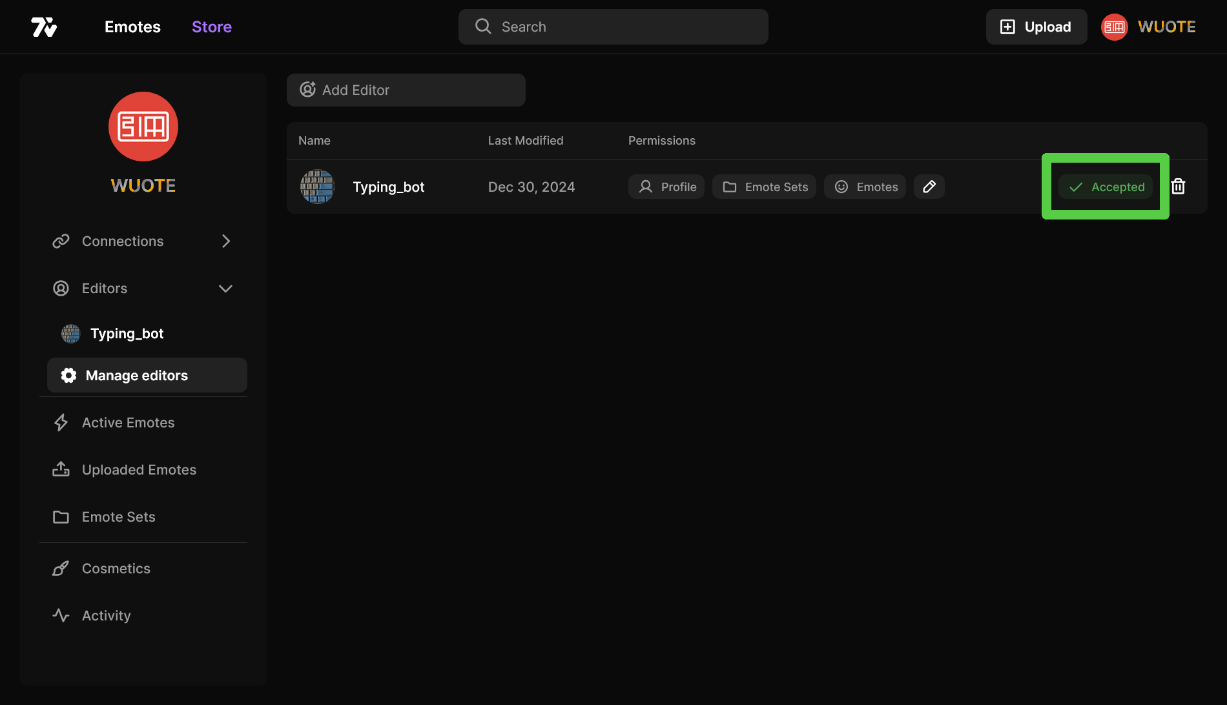Click the 7TV logo icon
This screenshot has height=705, width=1227.
(44, 27)
